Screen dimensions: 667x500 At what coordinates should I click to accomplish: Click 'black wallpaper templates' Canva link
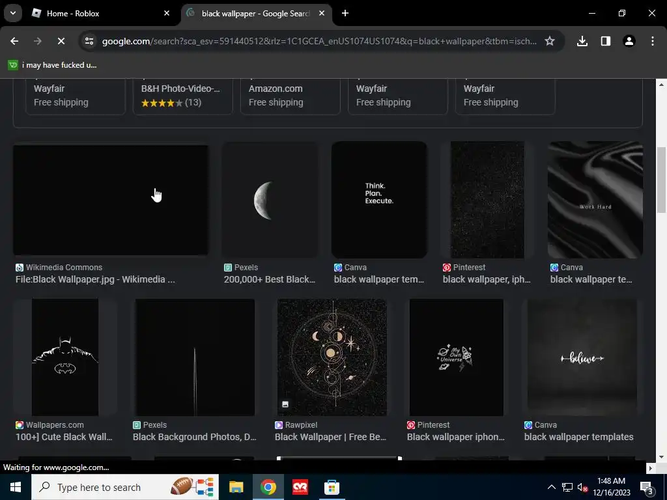pyautogui.click(x=579, y=437)
